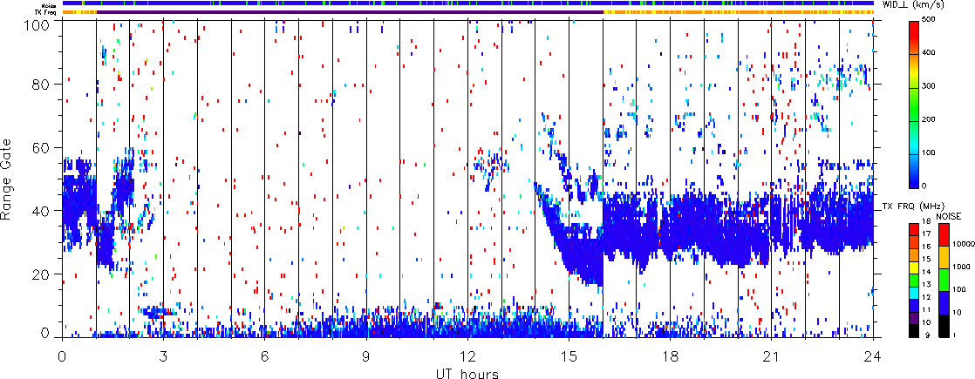Click the 'NOISE' legend title
Screen dimensions: 975x379
click(x=948, y=216)
